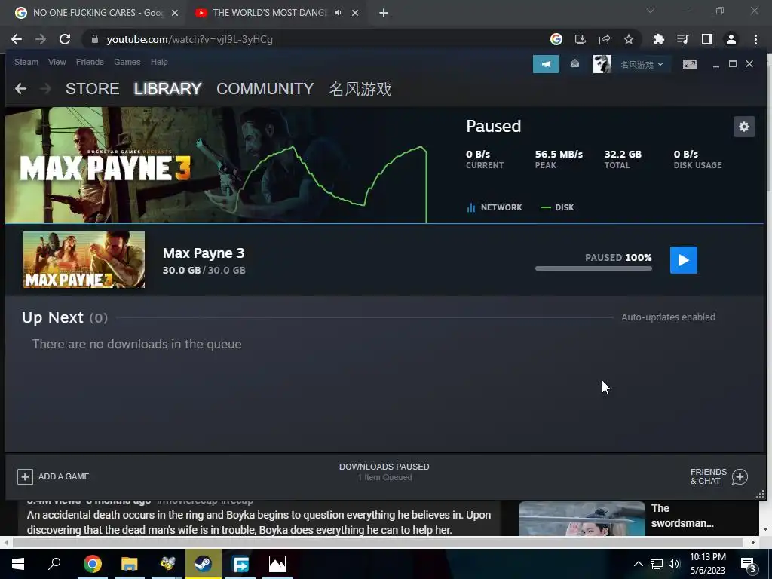
Task: Click the ADD A GAME label
Action: click(64, 476)
